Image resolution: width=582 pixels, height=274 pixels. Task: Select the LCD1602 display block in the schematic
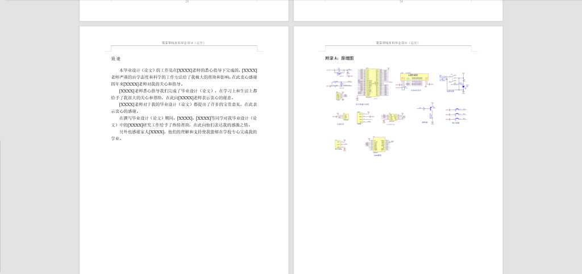(414, 78)
